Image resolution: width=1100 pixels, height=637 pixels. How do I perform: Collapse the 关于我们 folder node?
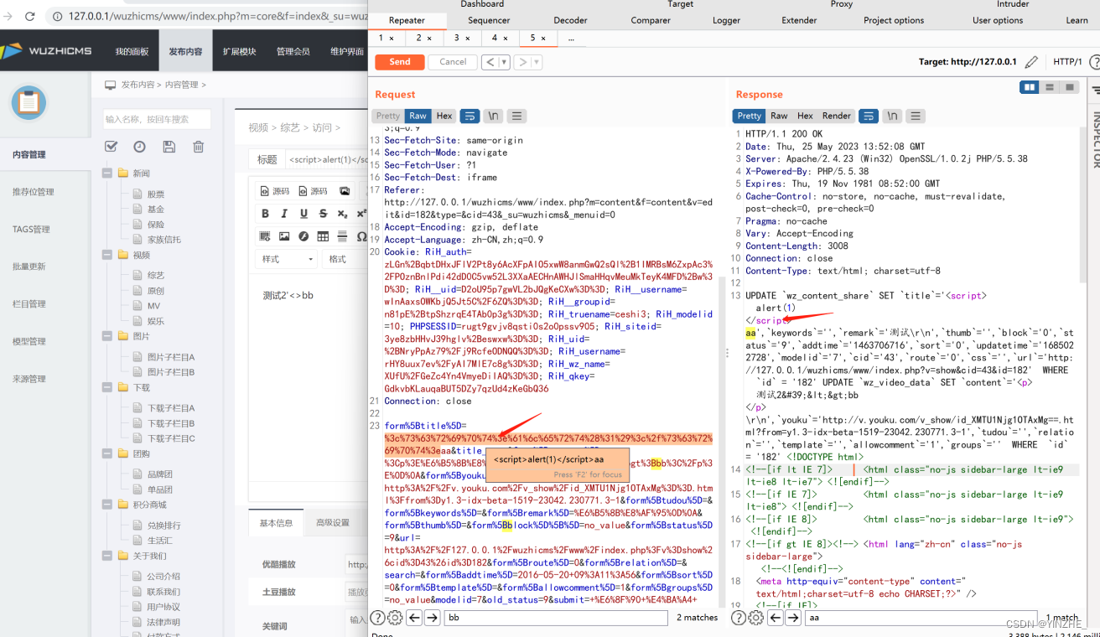[x=107, y=556]
